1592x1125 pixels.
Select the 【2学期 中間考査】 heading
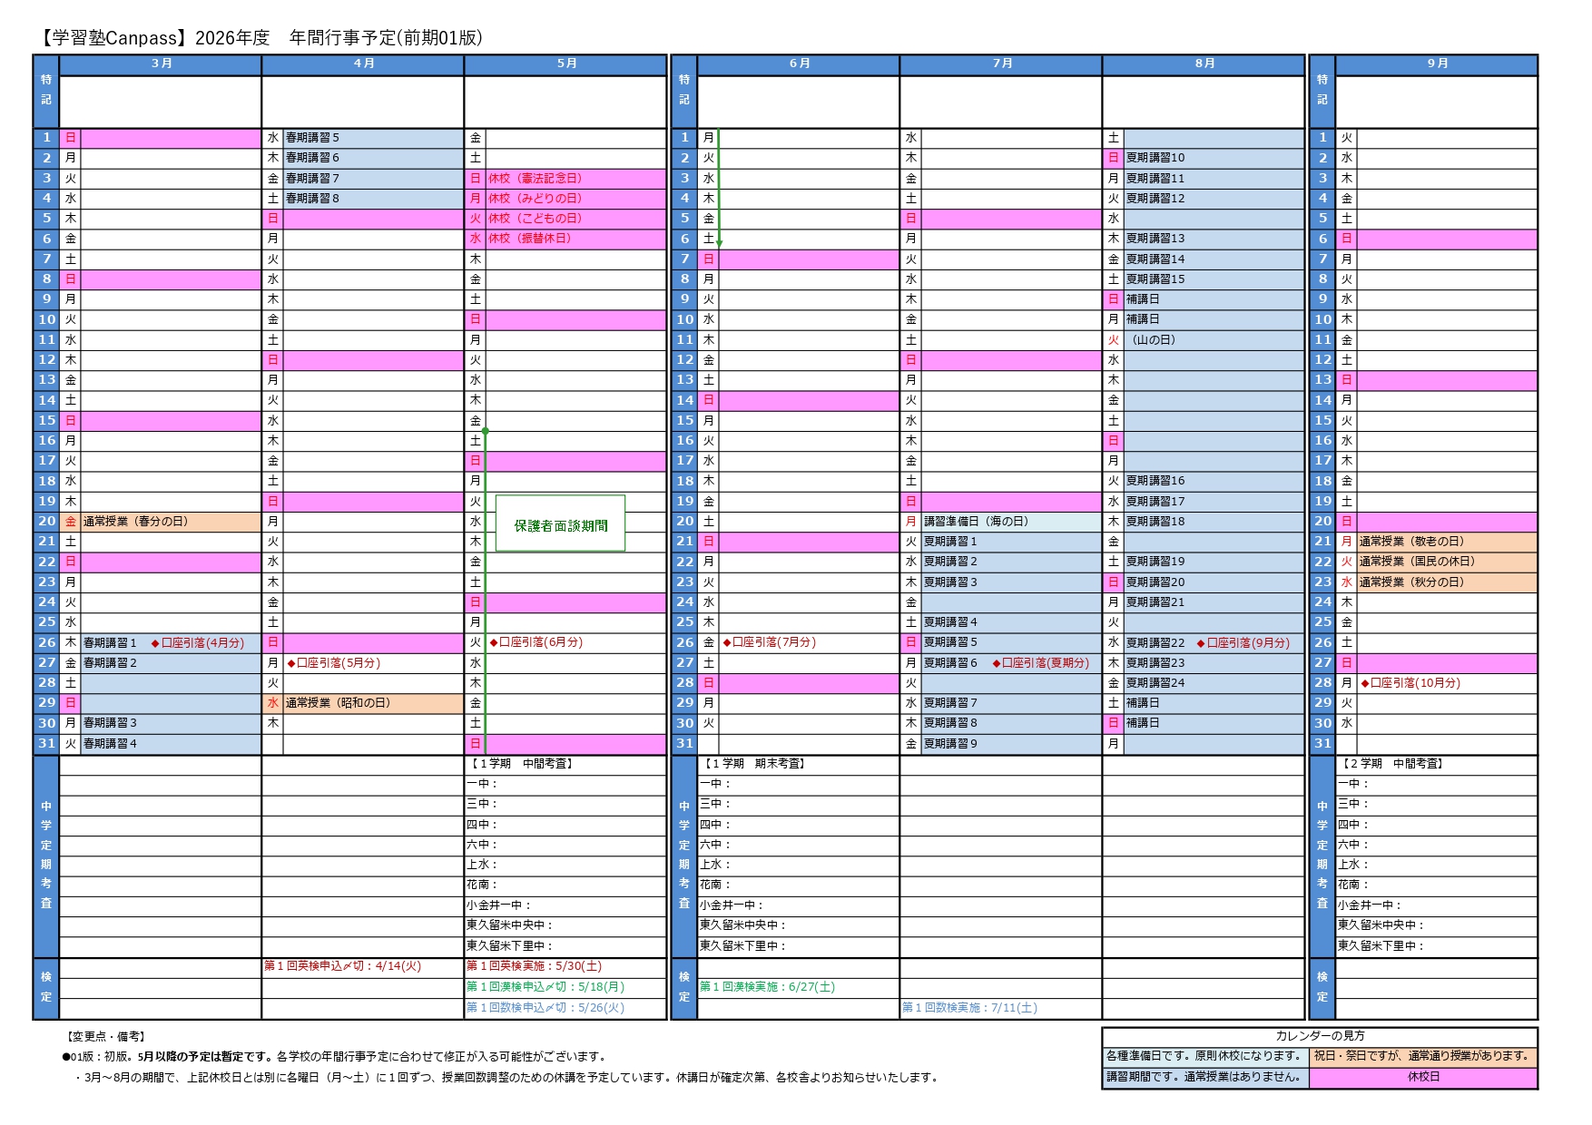tap(1391, 764)
